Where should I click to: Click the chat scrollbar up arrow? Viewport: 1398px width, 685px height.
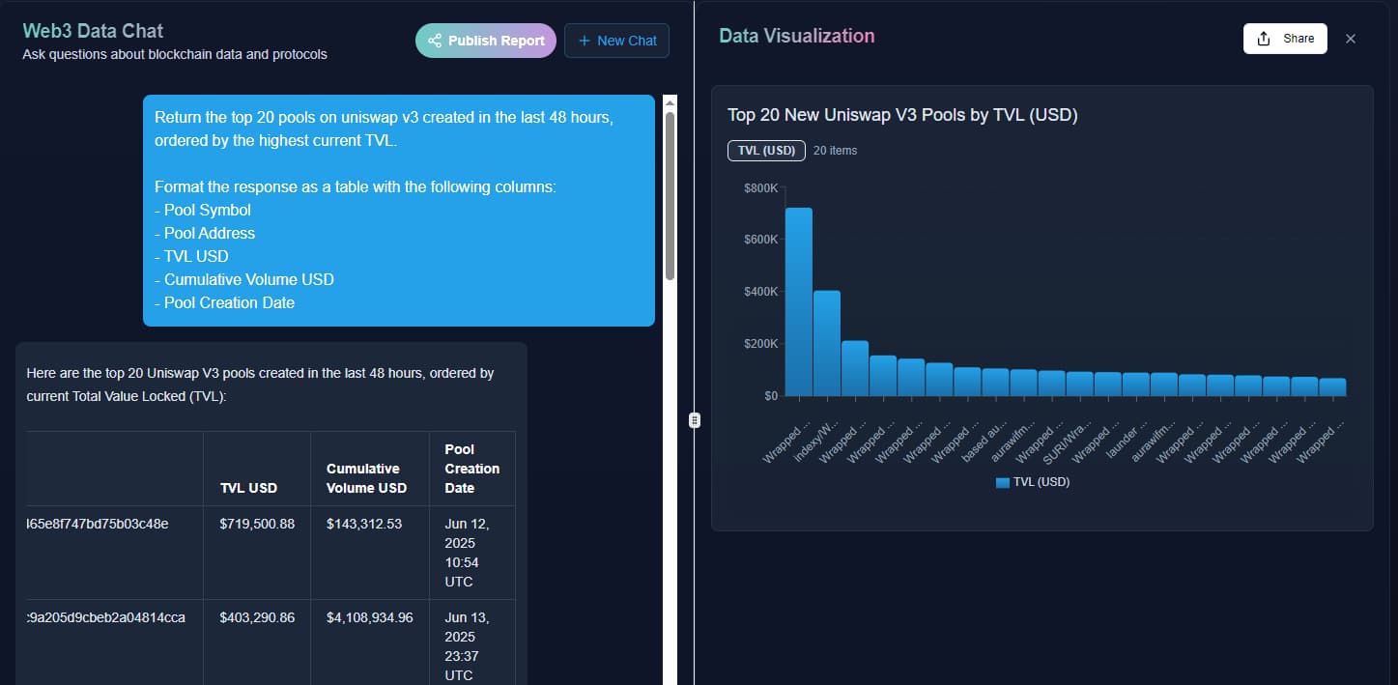(x=670, y=101)
